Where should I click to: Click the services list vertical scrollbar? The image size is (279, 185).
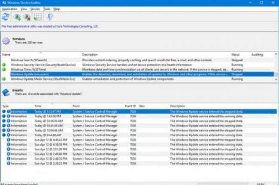coord(276,68)
